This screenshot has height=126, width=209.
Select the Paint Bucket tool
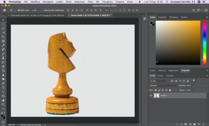click(x=3, y=71)
